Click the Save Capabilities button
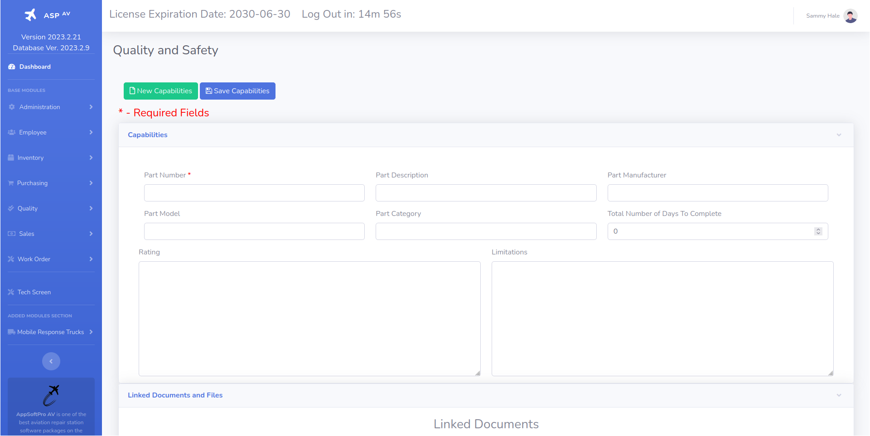Screen dimensions: 870x436 pyautogui.click(x=237, y=91)
